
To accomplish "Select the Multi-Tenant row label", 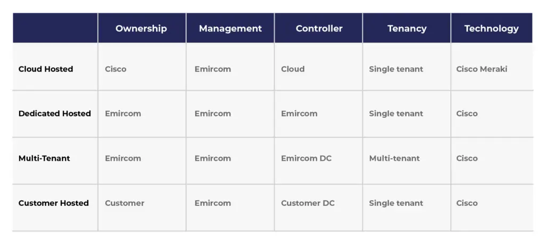I will 44,158.
